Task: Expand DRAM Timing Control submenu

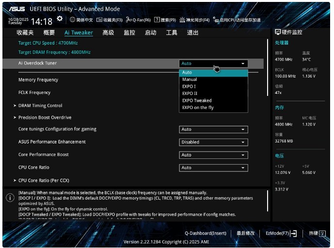Action: point(40,106)
